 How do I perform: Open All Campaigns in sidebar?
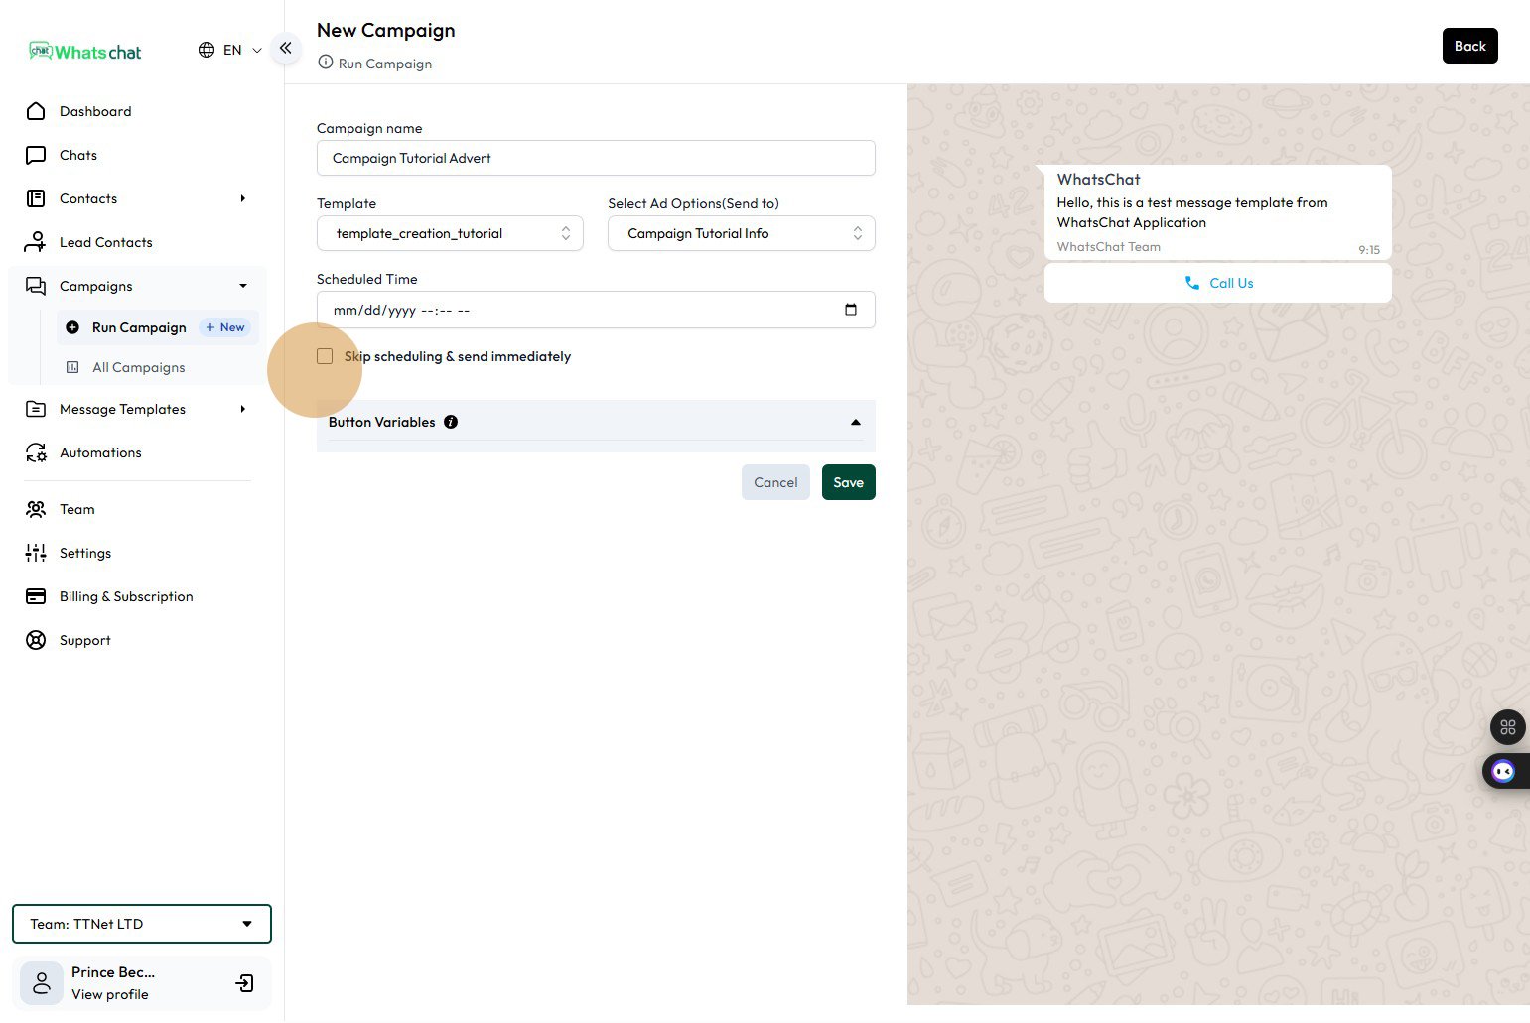pyautogui.click(x=138, y=367)
